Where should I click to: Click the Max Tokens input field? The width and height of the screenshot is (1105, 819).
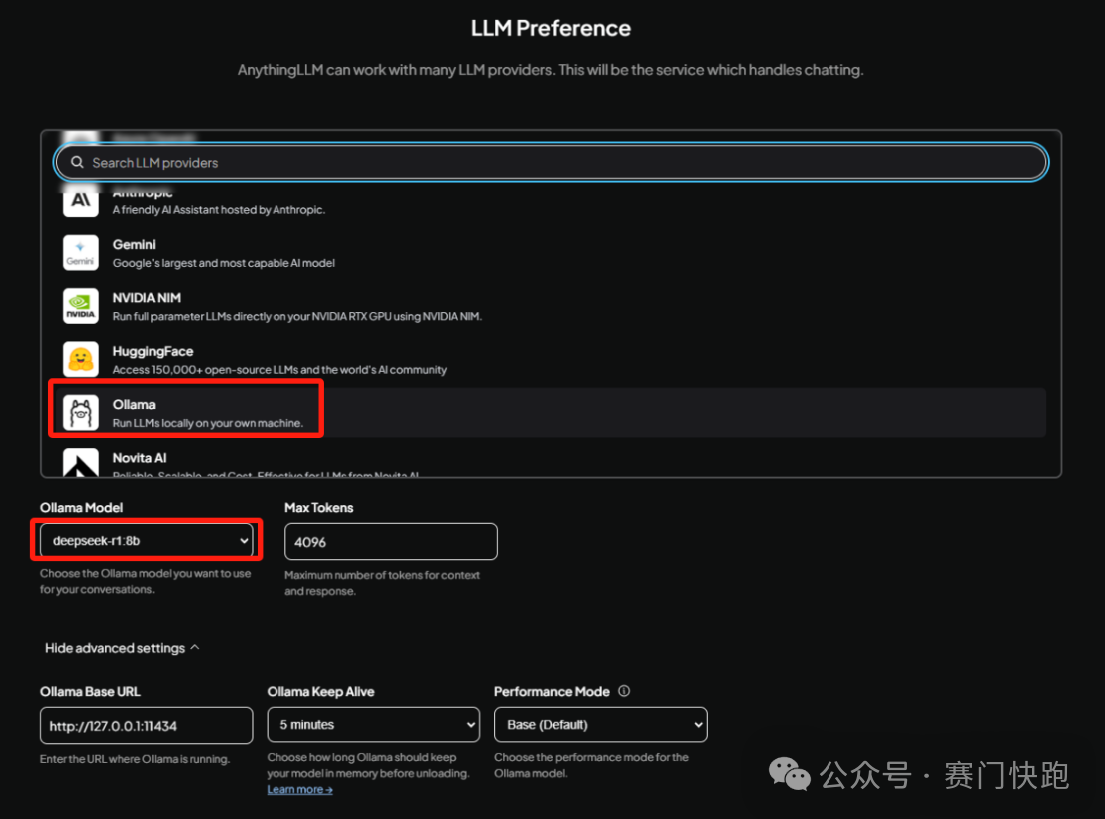coord(391,542)
